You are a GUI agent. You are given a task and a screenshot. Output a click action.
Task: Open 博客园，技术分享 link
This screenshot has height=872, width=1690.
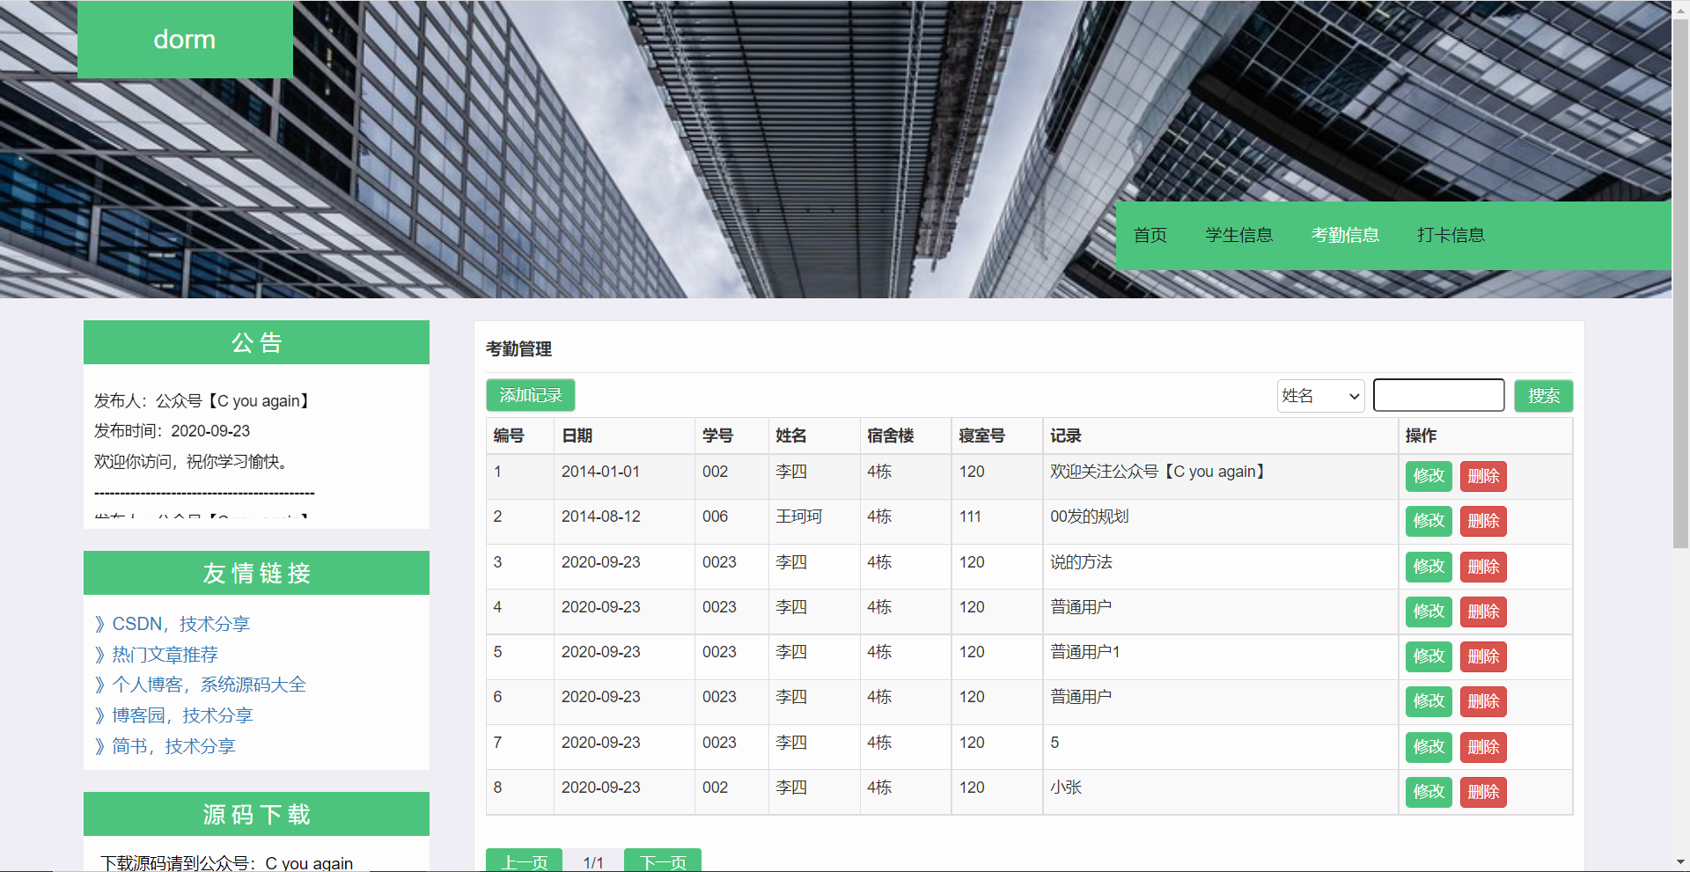182,715
